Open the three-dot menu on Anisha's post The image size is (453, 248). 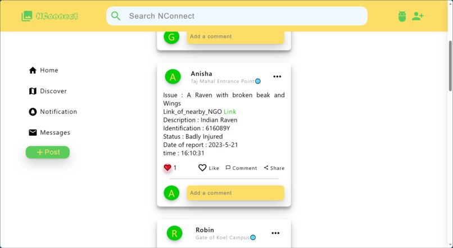click(x=277, y=77)
